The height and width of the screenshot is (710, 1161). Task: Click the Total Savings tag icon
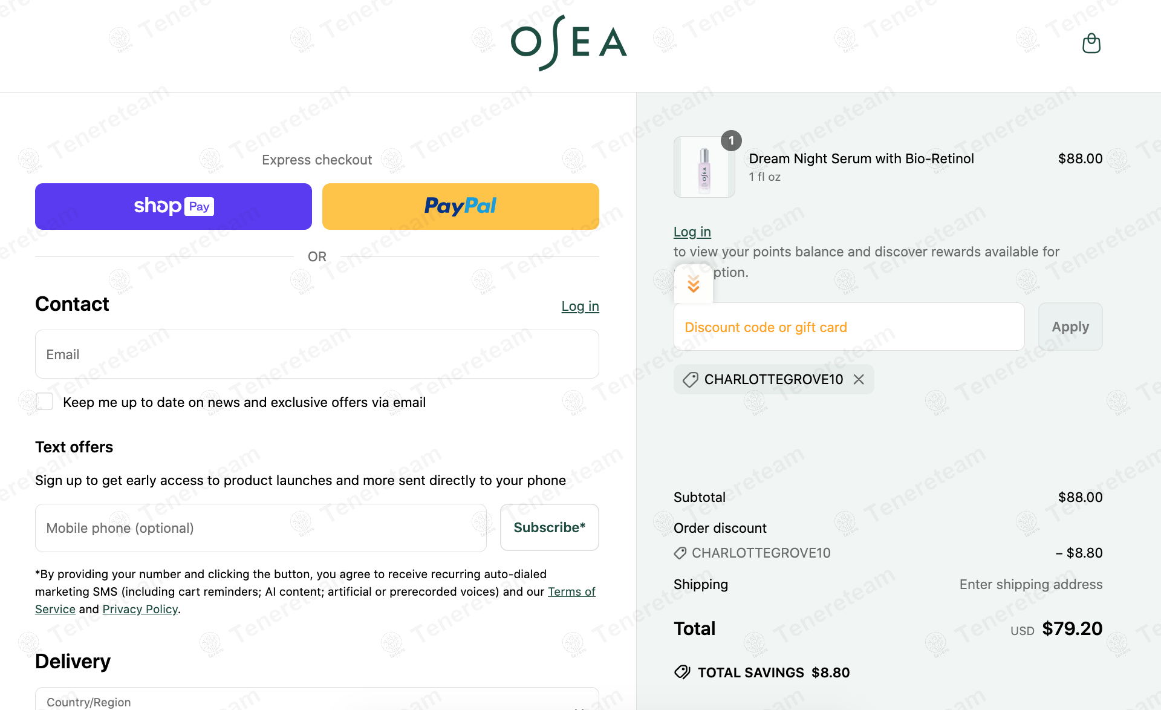[x=682, y=672]
